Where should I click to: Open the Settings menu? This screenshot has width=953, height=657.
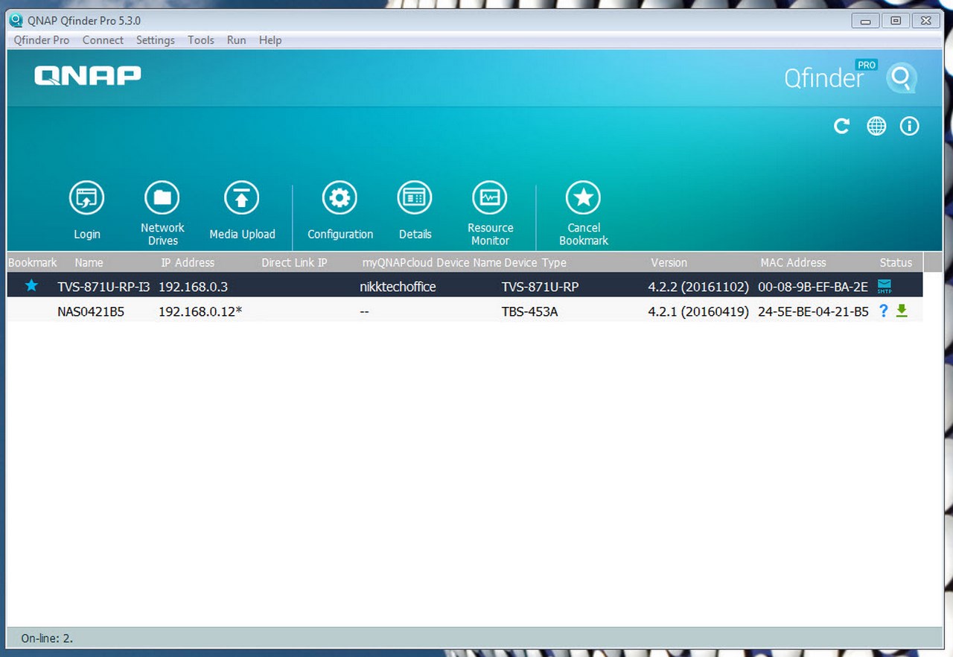coord(156,40)
